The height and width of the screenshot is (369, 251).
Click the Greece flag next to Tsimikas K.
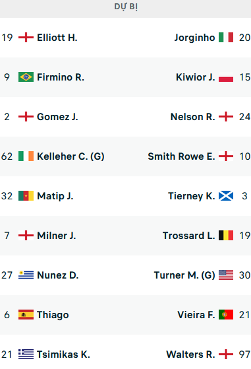pos(26,354)
